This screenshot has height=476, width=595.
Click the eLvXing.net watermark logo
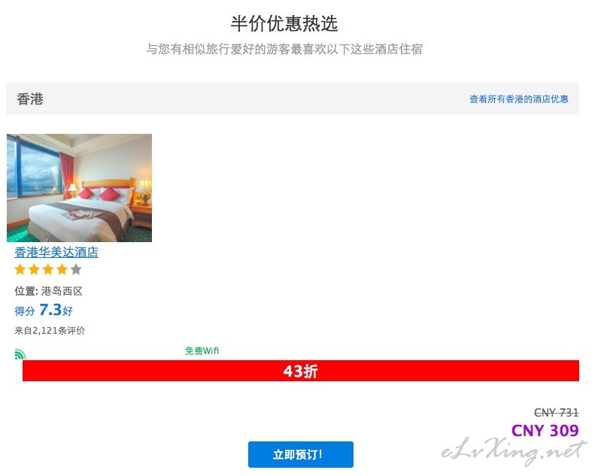(x=513, y=451)
